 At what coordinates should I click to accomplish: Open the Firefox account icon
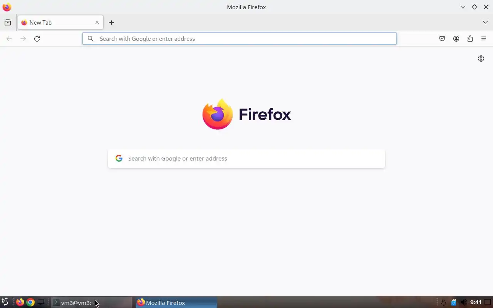point(456,38)
